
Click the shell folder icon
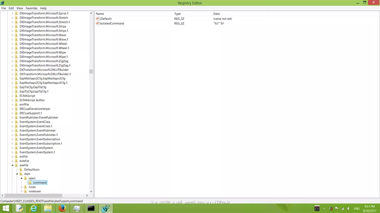click(21, 174)
